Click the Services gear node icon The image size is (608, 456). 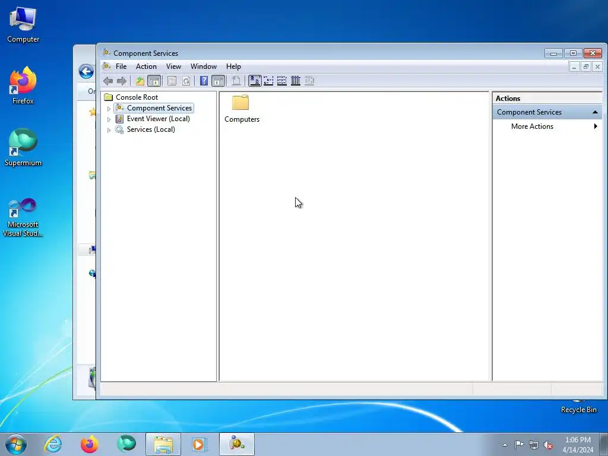click(x=119, y=129)
